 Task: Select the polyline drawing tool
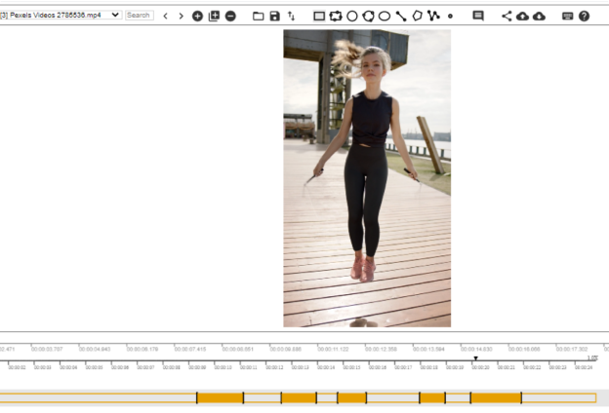pyautogui.click(x=433, y=16)
